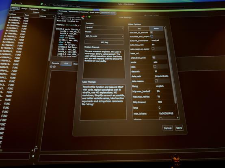The width and height of the screenshot is (225, 168).
Task: Toggle the chat.show_cost checkbox
Action: (x=154, y=57)
